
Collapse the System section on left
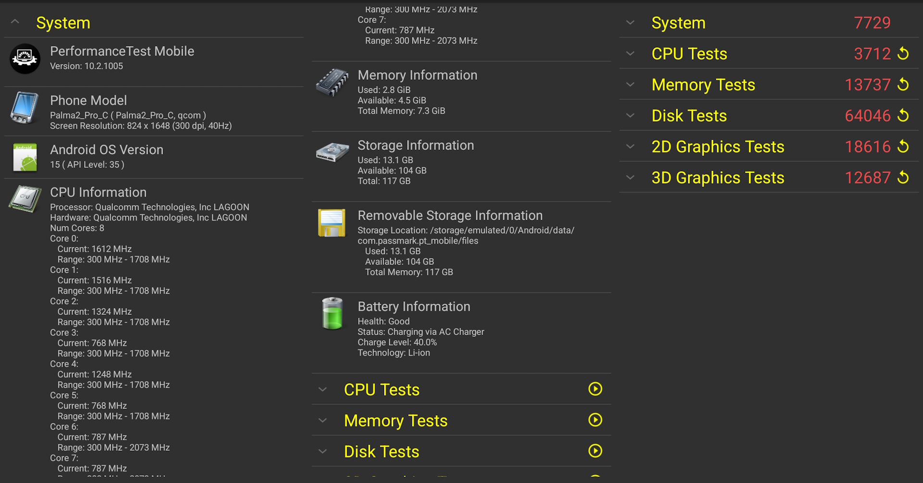[x=15, y=22]
